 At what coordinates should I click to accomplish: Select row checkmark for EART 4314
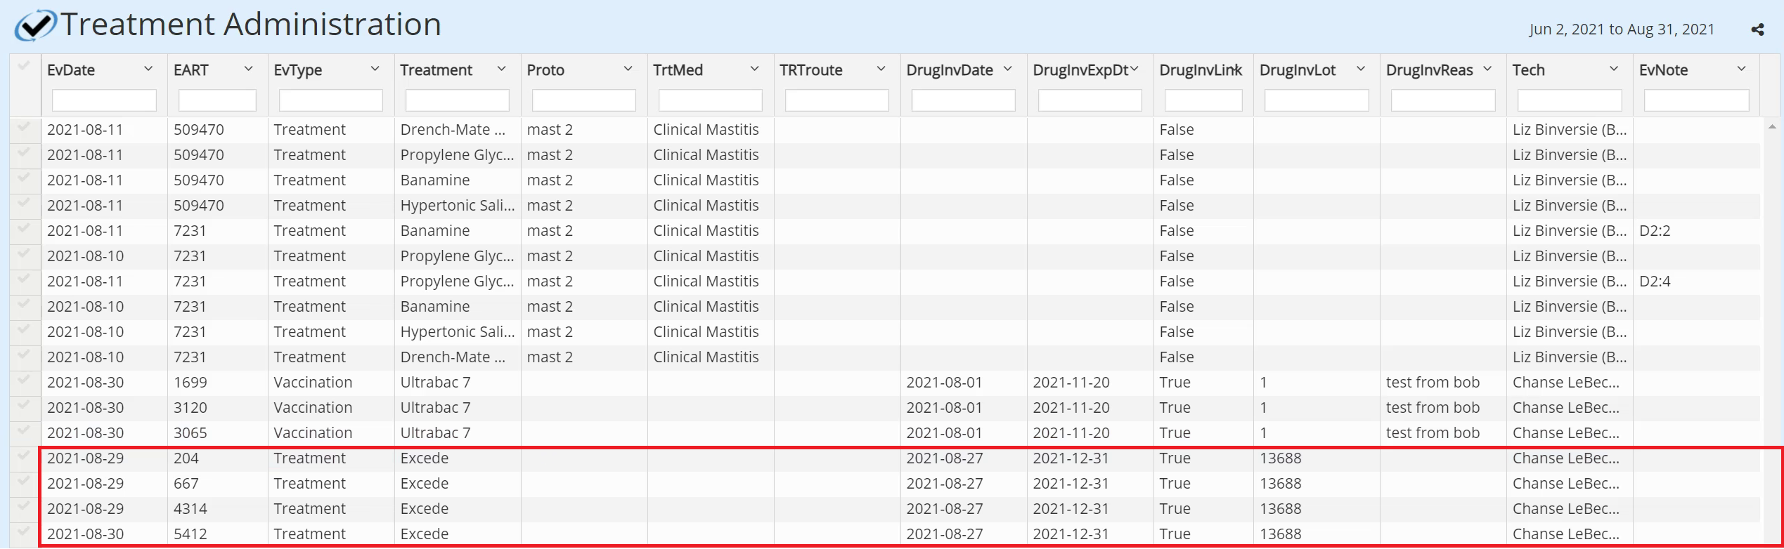click(24, 506)
